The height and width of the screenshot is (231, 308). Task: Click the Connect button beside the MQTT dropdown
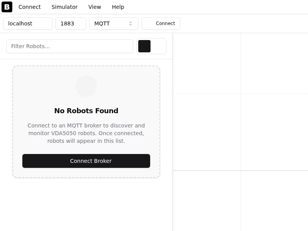(161, 23)
